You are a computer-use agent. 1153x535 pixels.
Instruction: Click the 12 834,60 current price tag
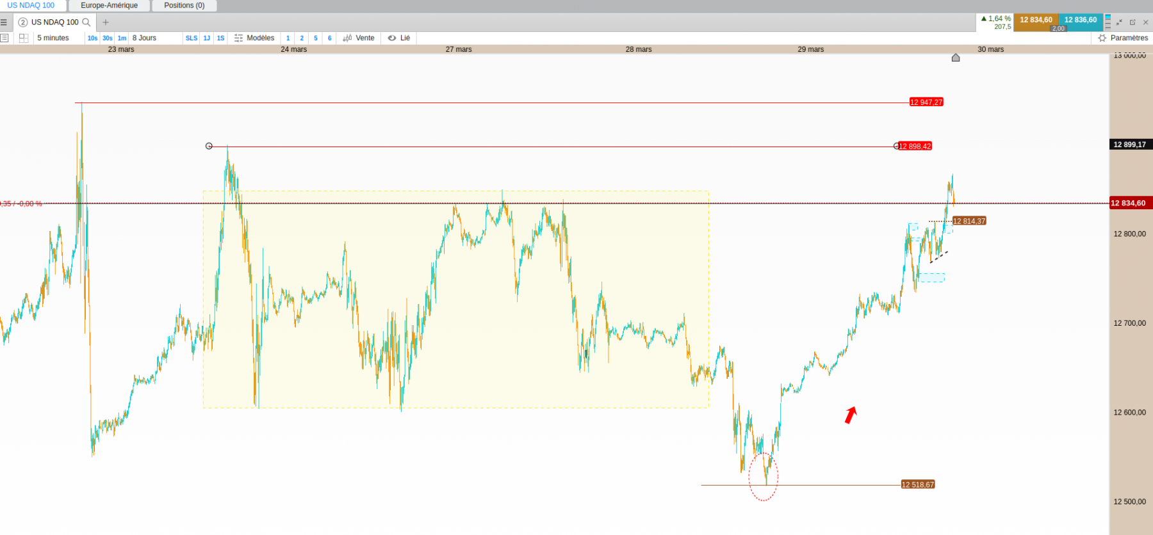1131,204
